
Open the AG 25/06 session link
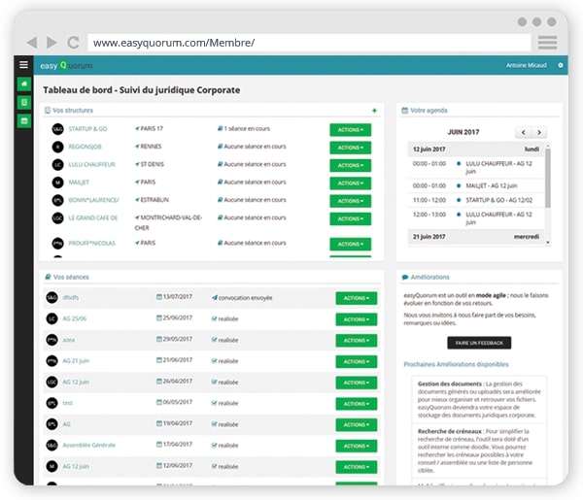(75, 318)
